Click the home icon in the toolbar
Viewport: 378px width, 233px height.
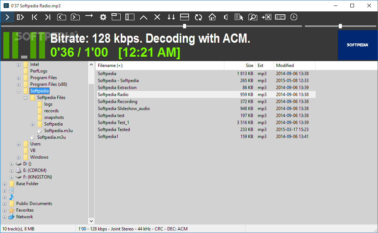pyautogui.click(x=212, y=17)
